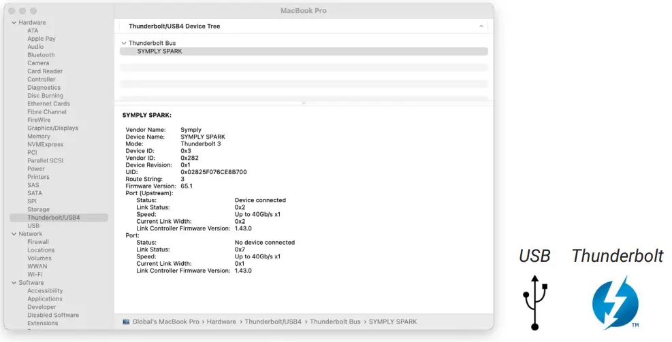Open Developer under Software

click(42, 307)
